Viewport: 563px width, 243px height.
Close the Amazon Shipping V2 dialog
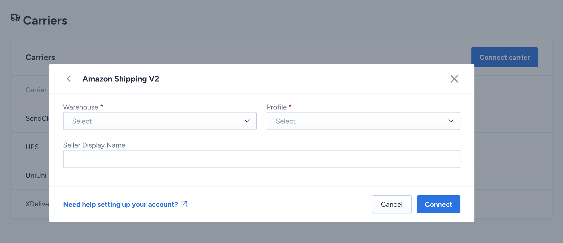[454, 79]
